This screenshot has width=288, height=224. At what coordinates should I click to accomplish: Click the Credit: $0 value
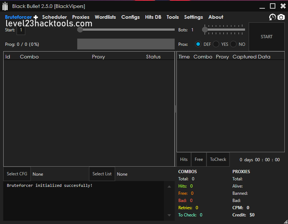243,215
